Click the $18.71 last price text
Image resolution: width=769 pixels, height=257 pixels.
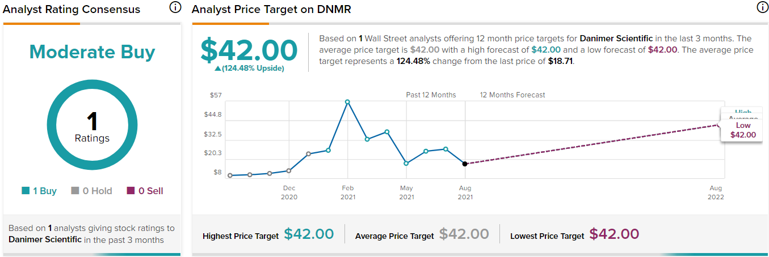click(560, 61)
